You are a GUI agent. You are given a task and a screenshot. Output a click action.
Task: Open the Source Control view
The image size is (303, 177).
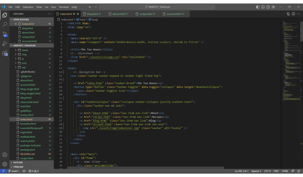tap(5, 34)
